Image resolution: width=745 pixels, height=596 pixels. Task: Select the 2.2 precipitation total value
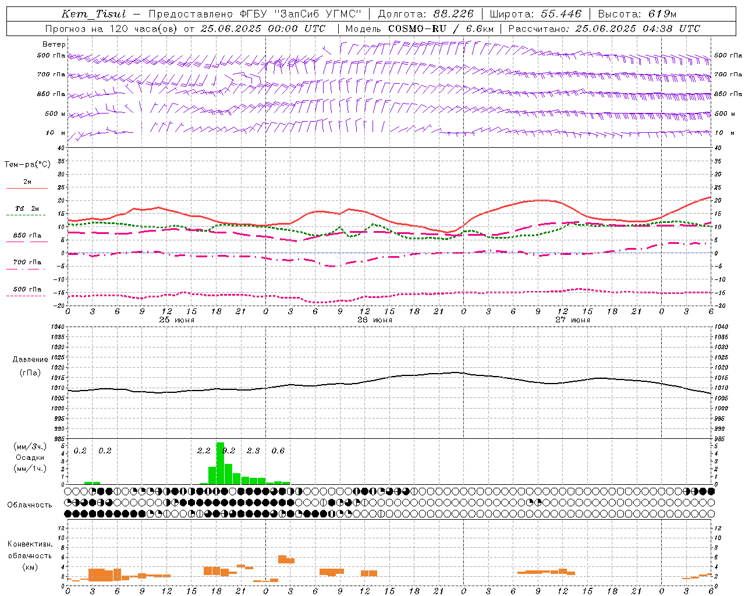click(204, 450)
